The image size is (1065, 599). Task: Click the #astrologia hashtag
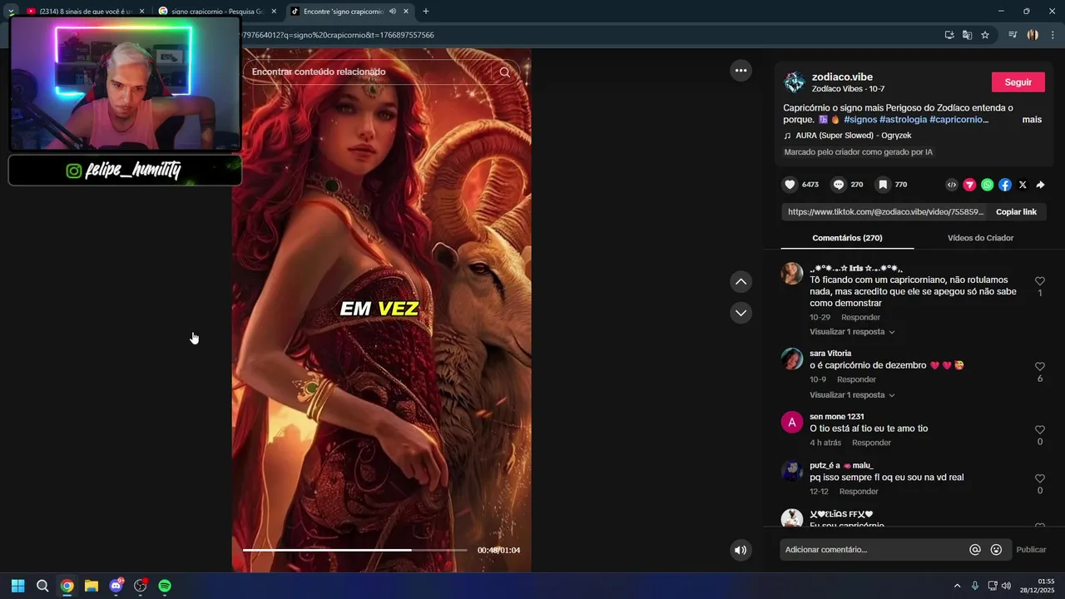point(903,120)
